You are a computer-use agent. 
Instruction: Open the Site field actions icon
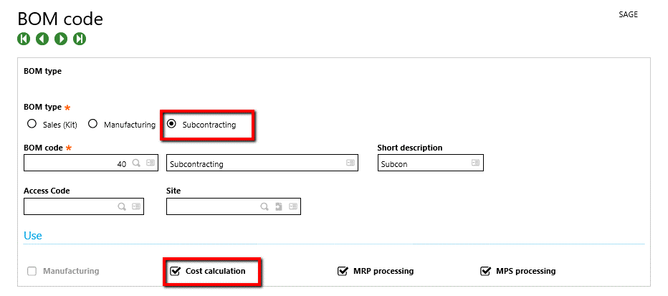(x=293, y=207)
